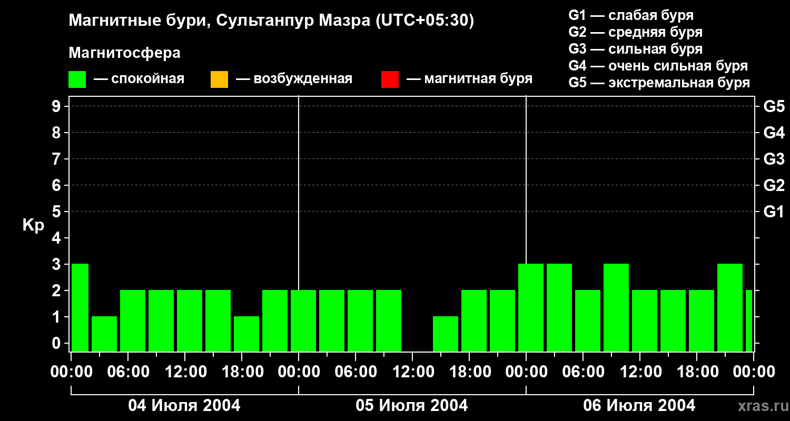Click the 'G1' label on the right axis

pos(774,212)
